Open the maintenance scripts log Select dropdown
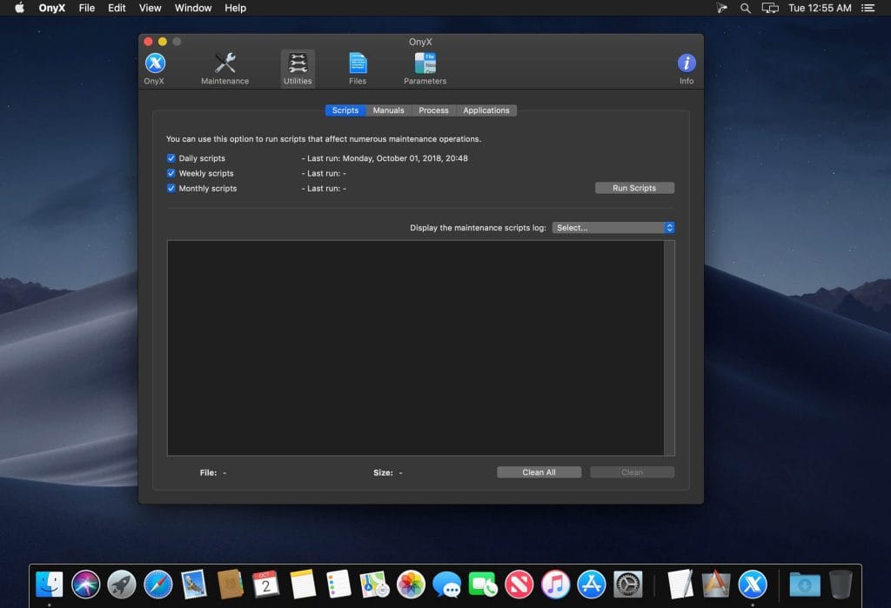 613,227
